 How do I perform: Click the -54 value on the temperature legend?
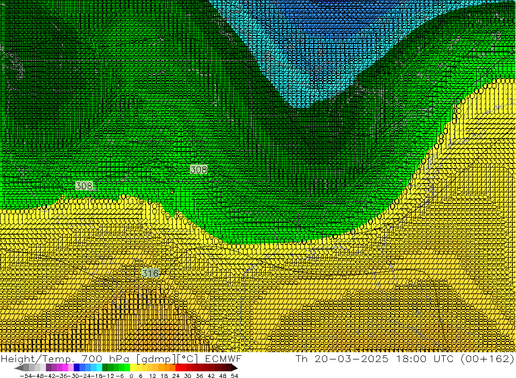click(x=25, y=376)
